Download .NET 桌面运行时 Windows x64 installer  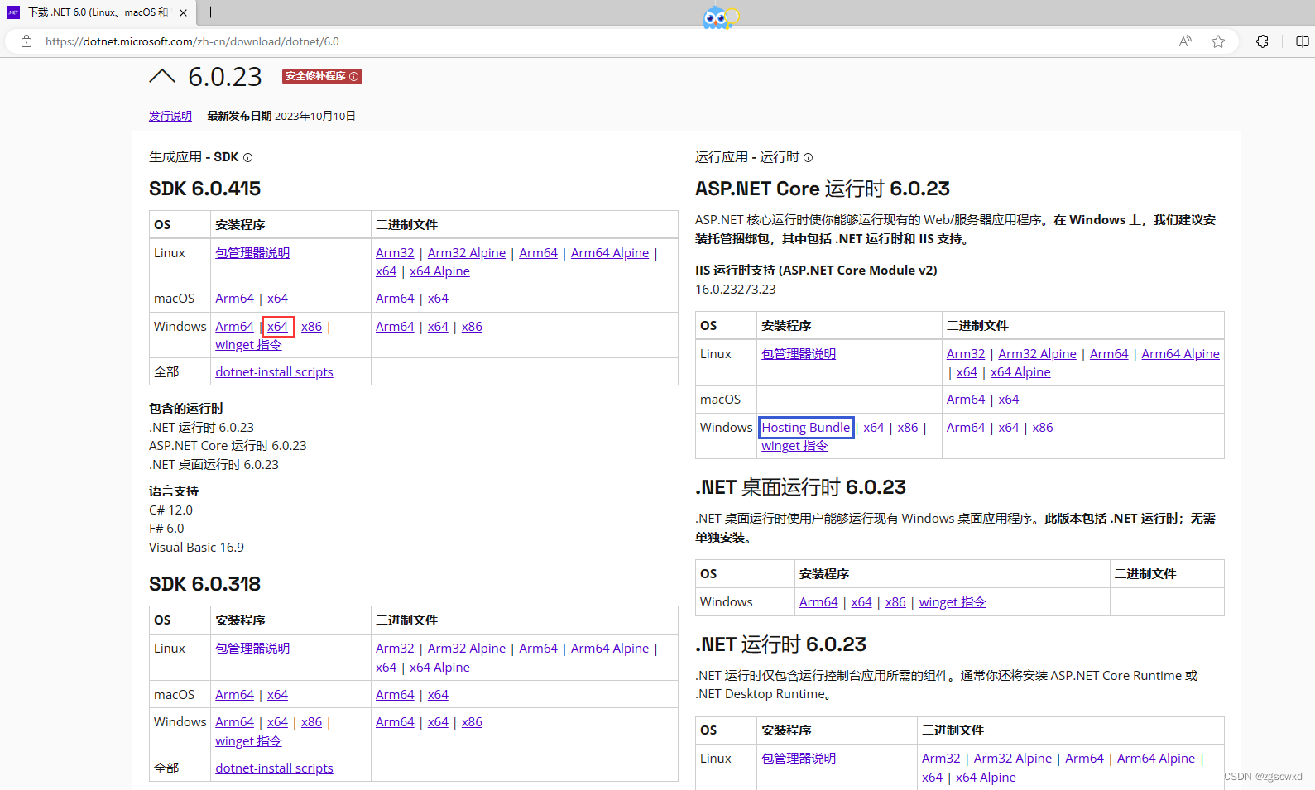coord(861,602)
